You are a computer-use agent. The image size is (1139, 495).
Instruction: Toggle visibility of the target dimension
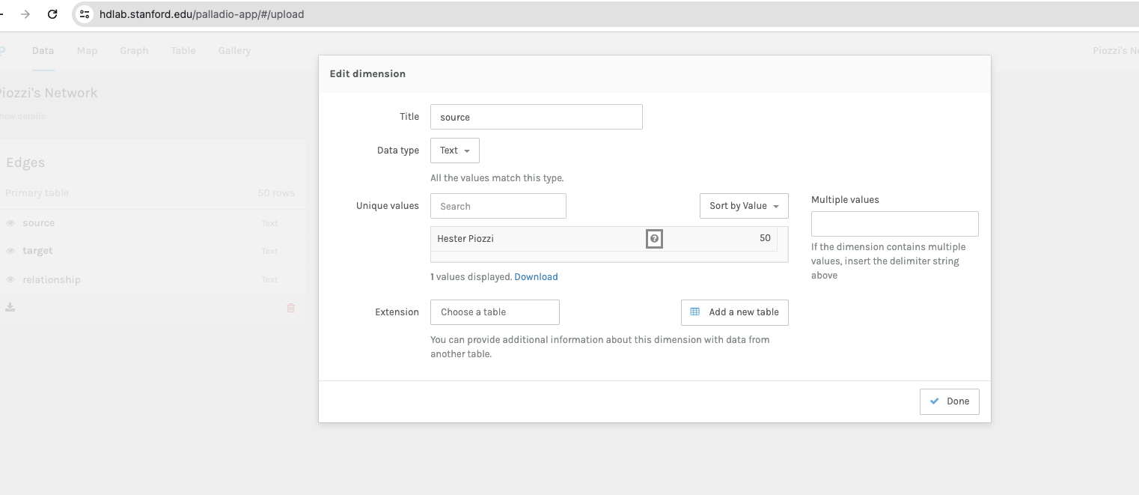tap(10, 251)
